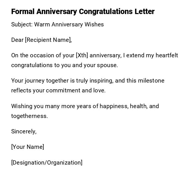This screenshot has height=180, width=196.
Task: Click the '[Recipient Name]' placeholder
Action: pyautogui.click(x=48, y=40)
